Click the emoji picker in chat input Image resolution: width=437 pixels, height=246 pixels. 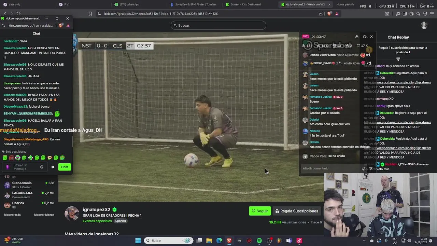coord(42,167)
